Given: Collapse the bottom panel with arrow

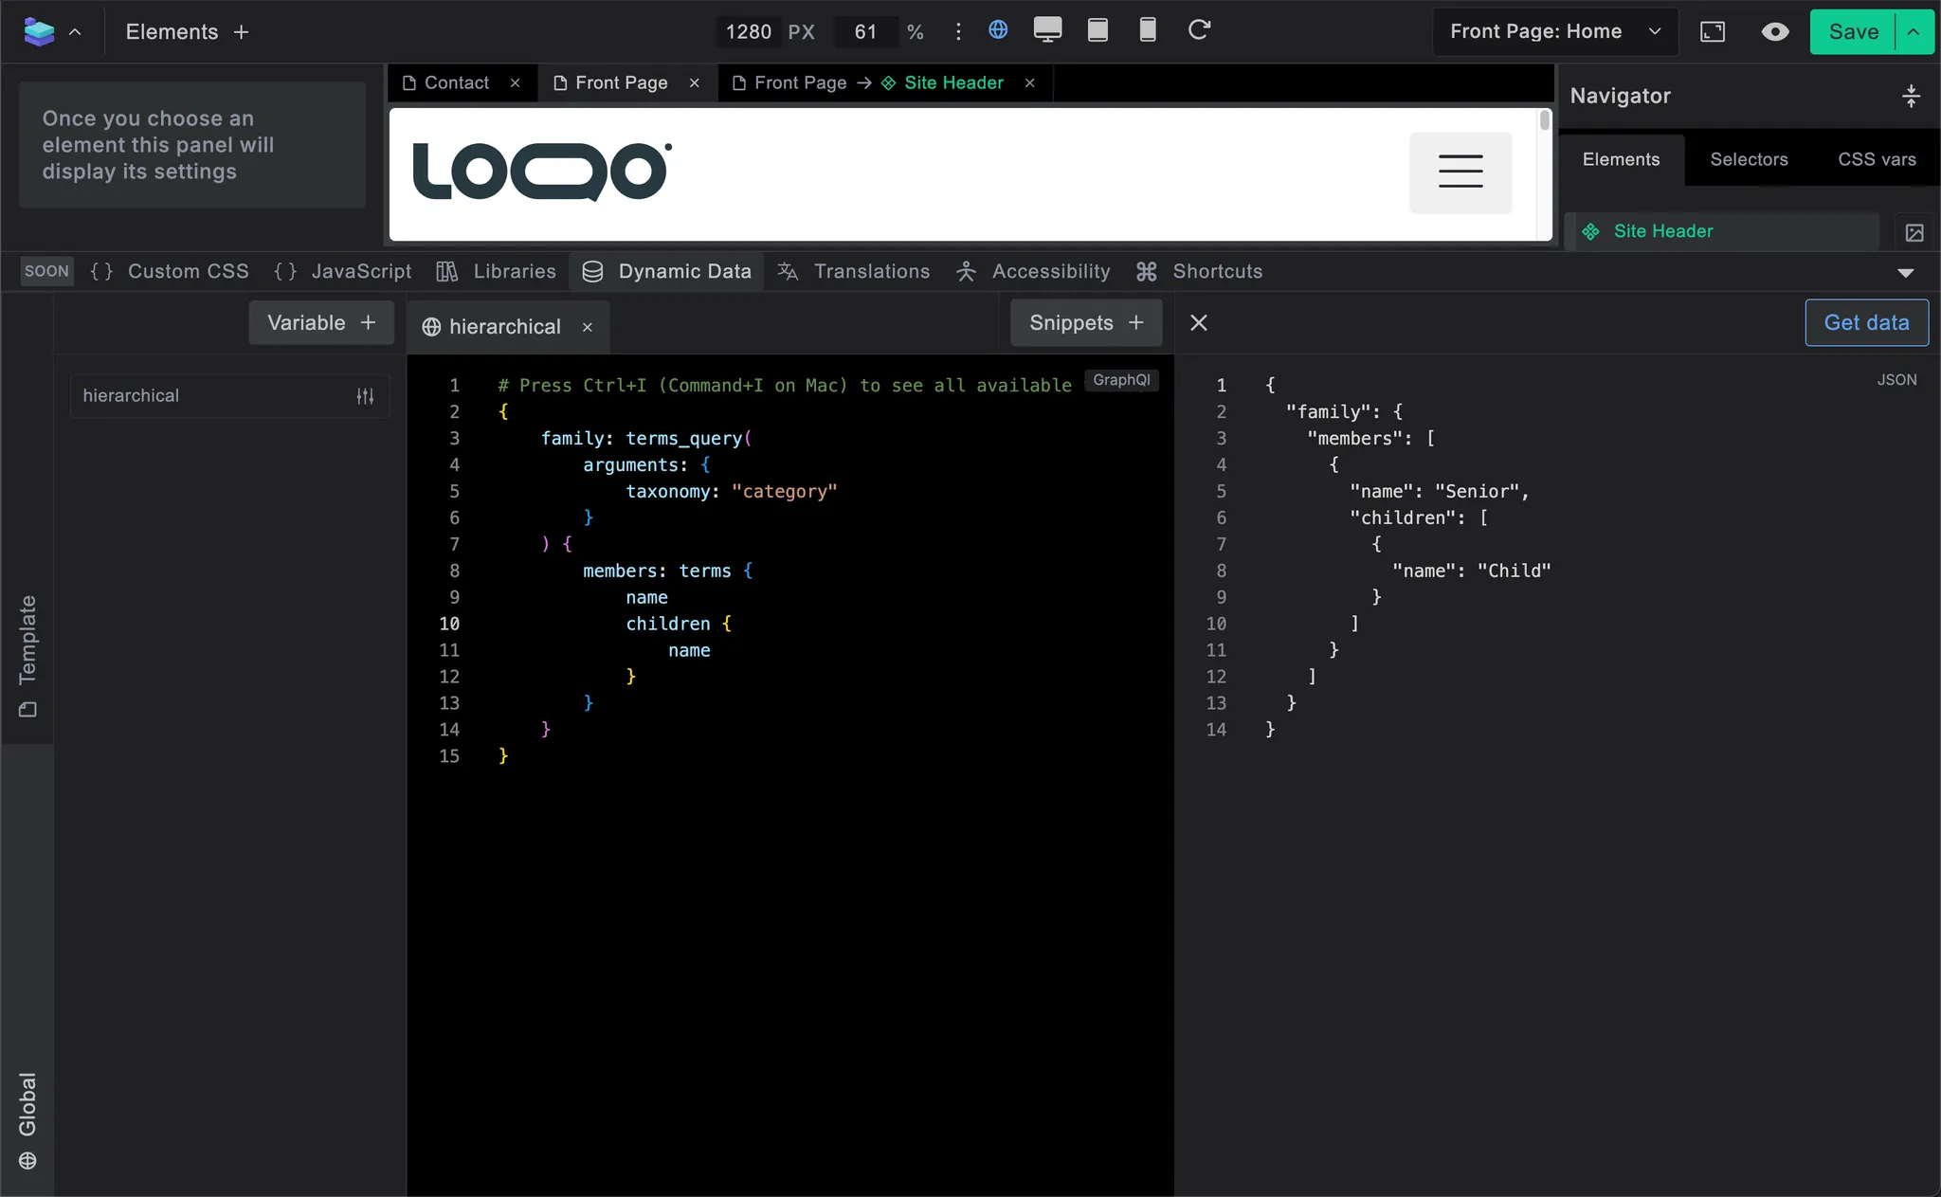Looking at the screenshot, I should click(1905, 273).
